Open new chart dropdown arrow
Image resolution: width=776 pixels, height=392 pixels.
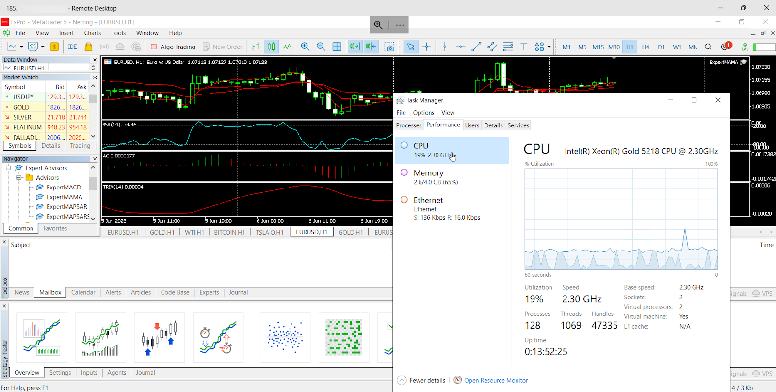click(x=21, y=47)
